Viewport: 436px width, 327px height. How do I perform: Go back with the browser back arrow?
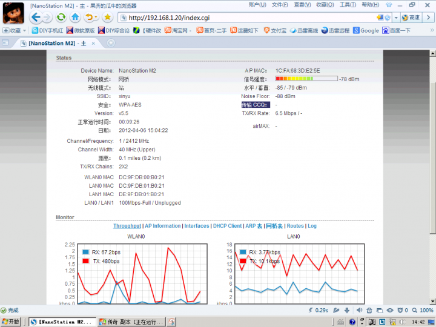[36, 18]
